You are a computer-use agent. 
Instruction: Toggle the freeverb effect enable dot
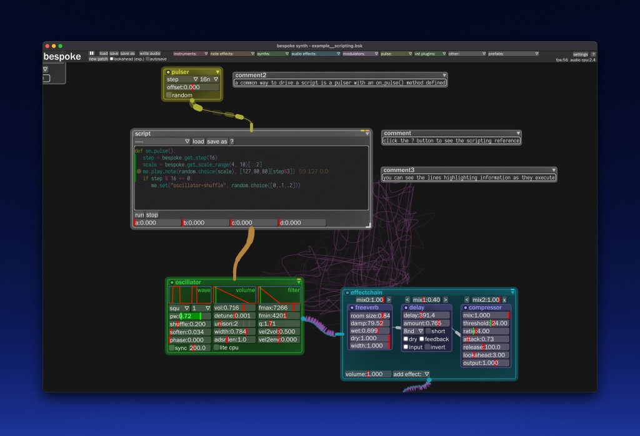coord(352,308)
